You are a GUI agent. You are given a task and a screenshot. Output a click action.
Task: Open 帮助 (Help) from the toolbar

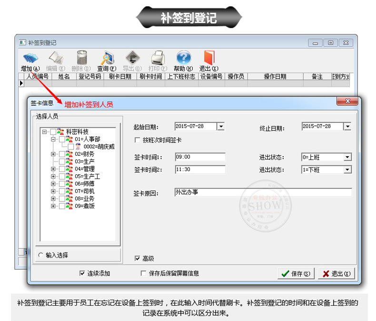tap(183, 58)
